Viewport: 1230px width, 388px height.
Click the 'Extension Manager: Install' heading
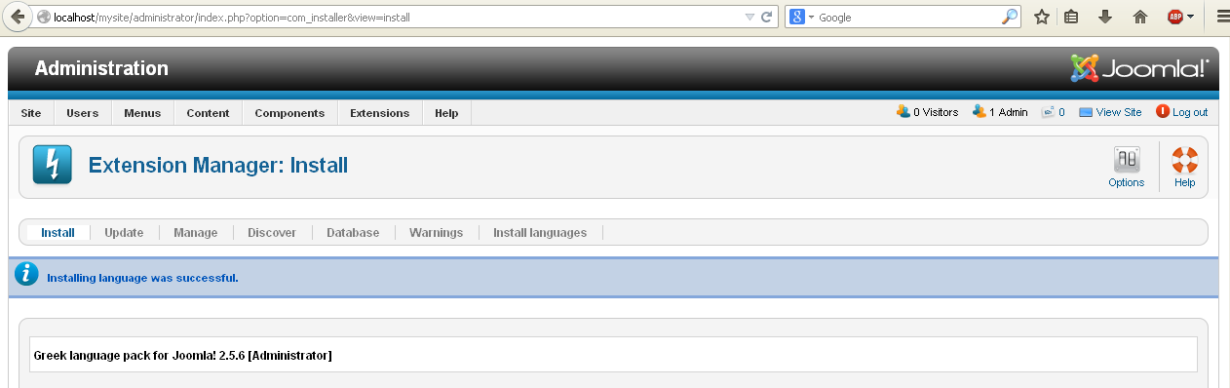[218, 165]
